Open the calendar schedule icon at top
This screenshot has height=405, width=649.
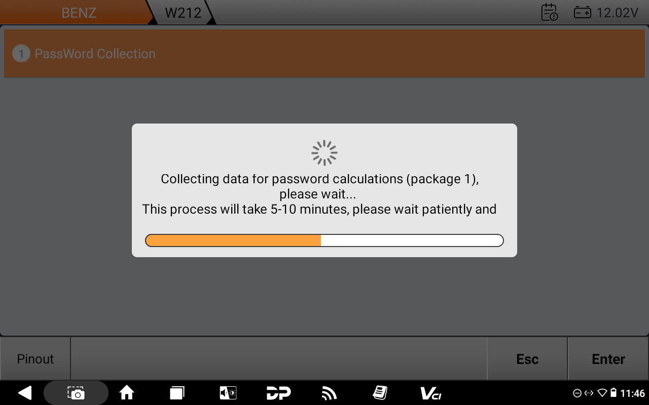coord(550,12)
